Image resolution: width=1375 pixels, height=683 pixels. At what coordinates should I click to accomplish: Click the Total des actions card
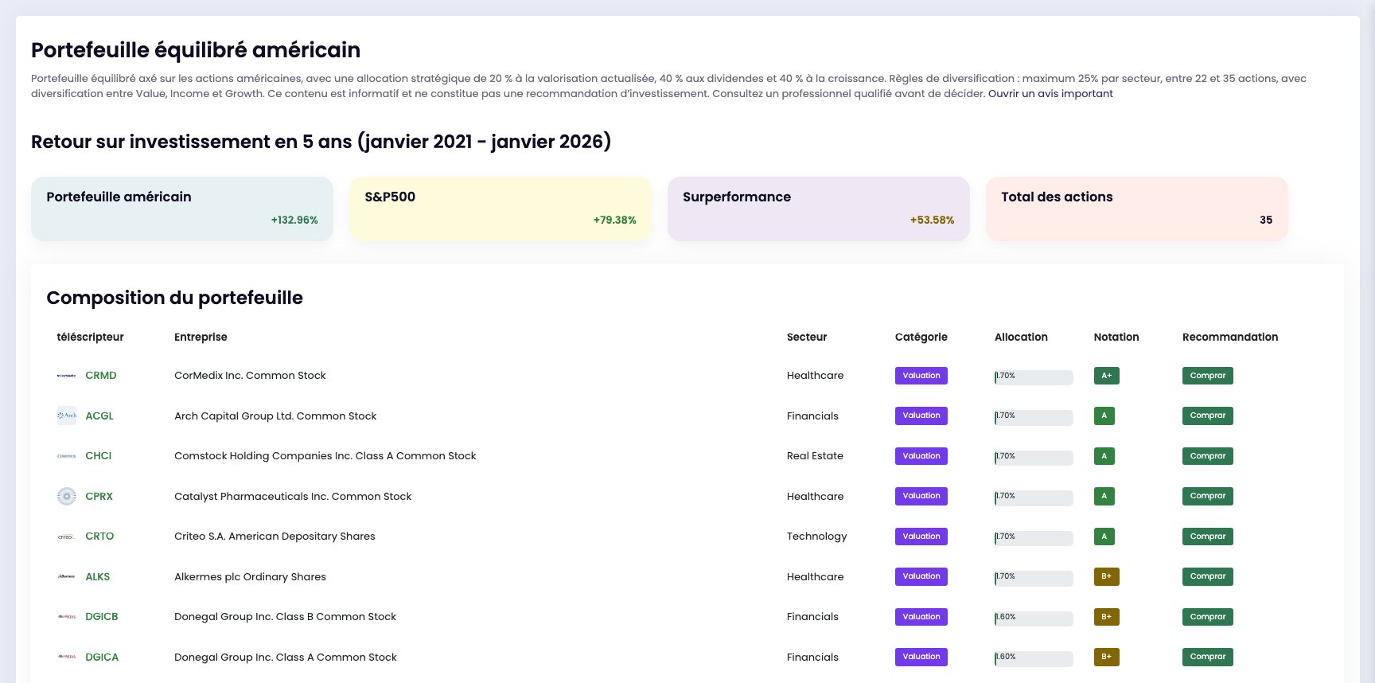(x=1137, y=209)
